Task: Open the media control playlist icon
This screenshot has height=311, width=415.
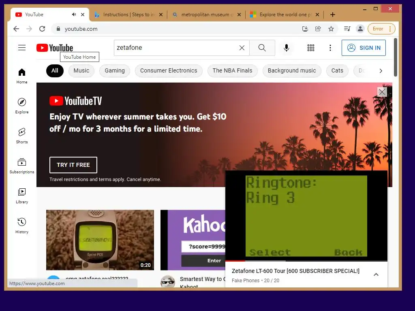Action: (x=347, y=29)
